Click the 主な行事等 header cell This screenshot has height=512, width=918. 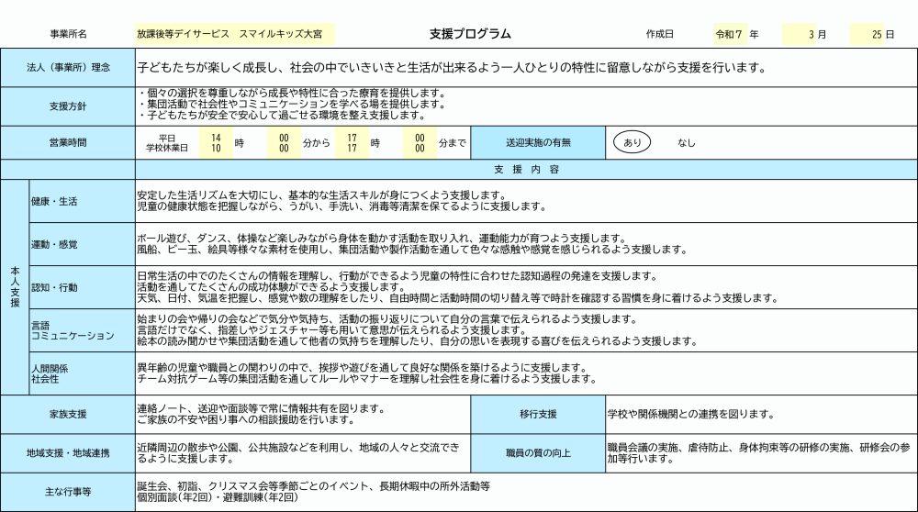68,492
